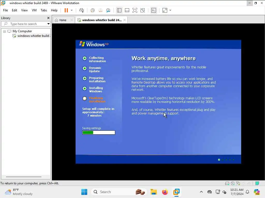The height and width of the screenshot is (198, 265).
Task: Close the Library panel
Action: tap(48, 18)
